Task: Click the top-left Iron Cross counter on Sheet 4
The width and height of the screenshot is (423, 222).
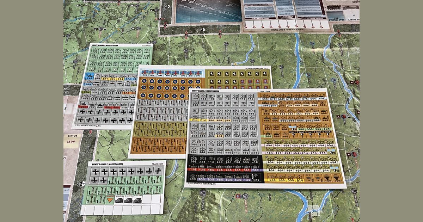Action: tap(95, 172)
